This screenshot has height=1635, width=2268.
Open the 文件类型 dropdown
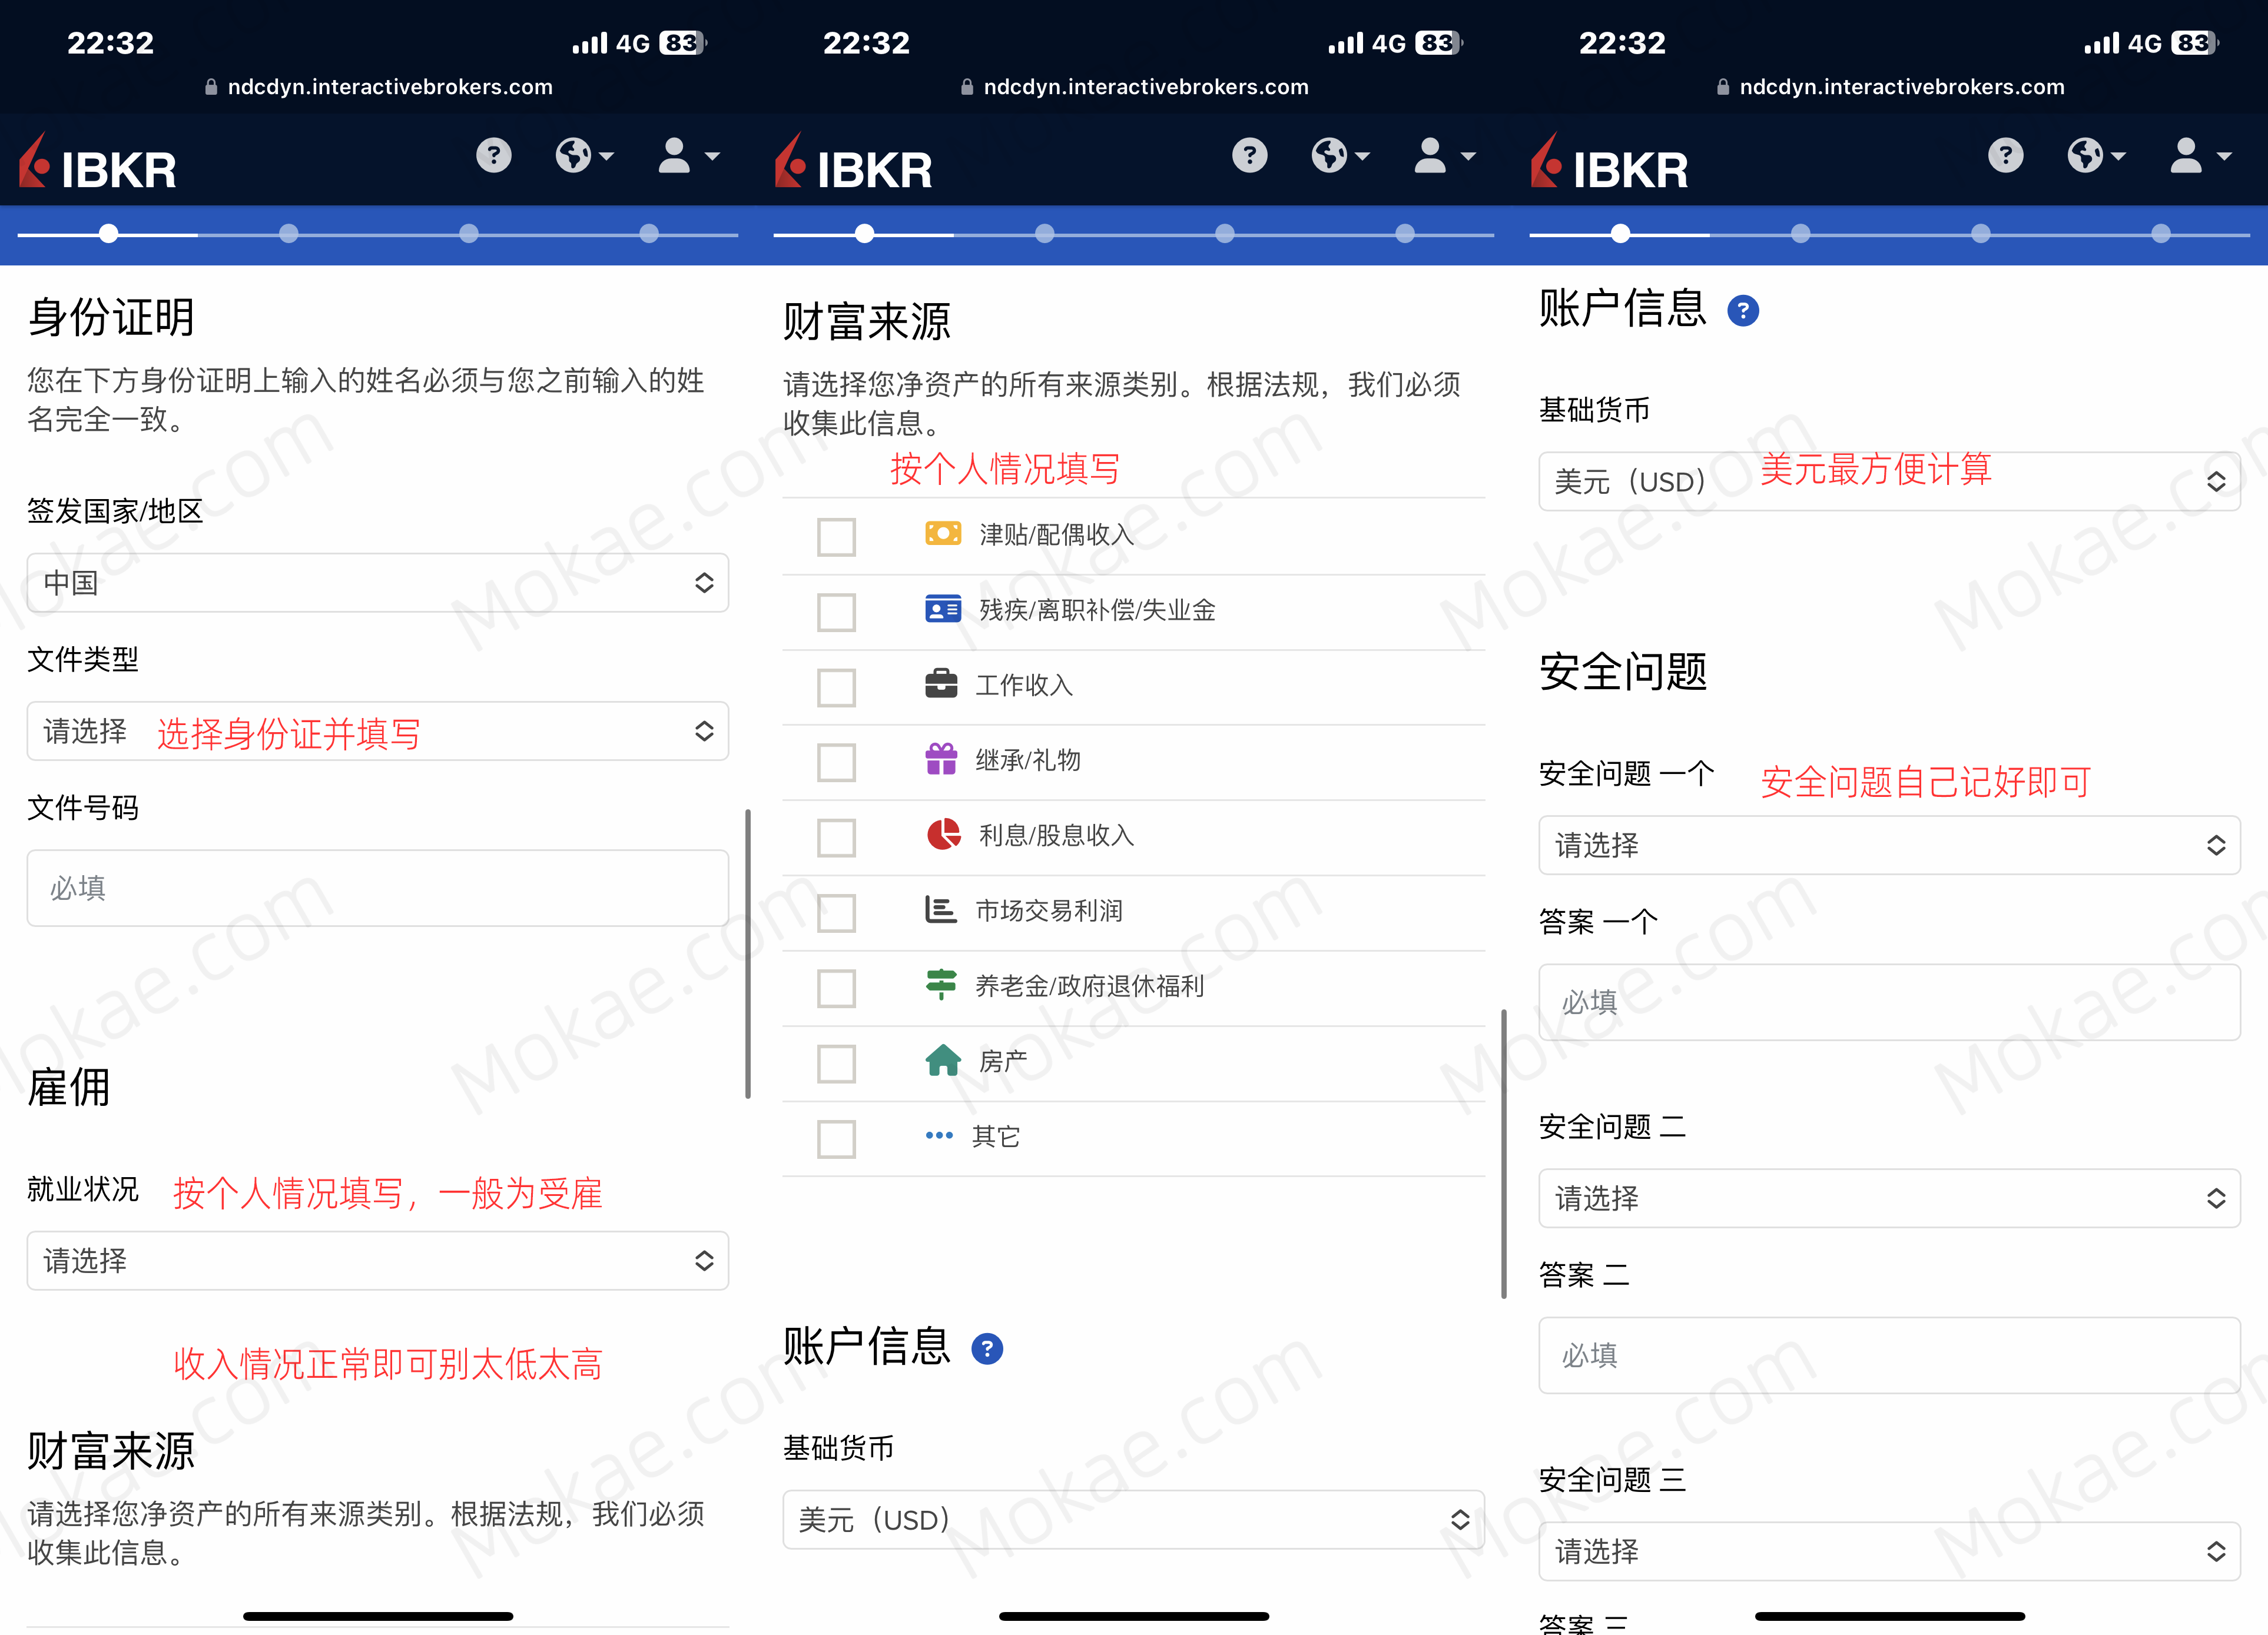point(378,730)
